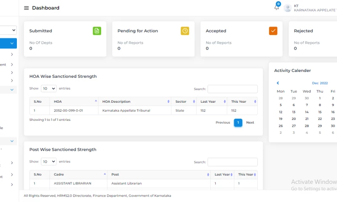Image resolution: width=337 pixels, height=202 pixels.
Task: Sort HOA table by Sector column
Action: (184, 101)
